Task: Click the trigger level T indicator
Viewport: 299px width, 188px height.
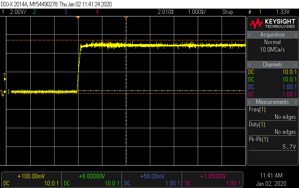Action: [x=4, y=77]
